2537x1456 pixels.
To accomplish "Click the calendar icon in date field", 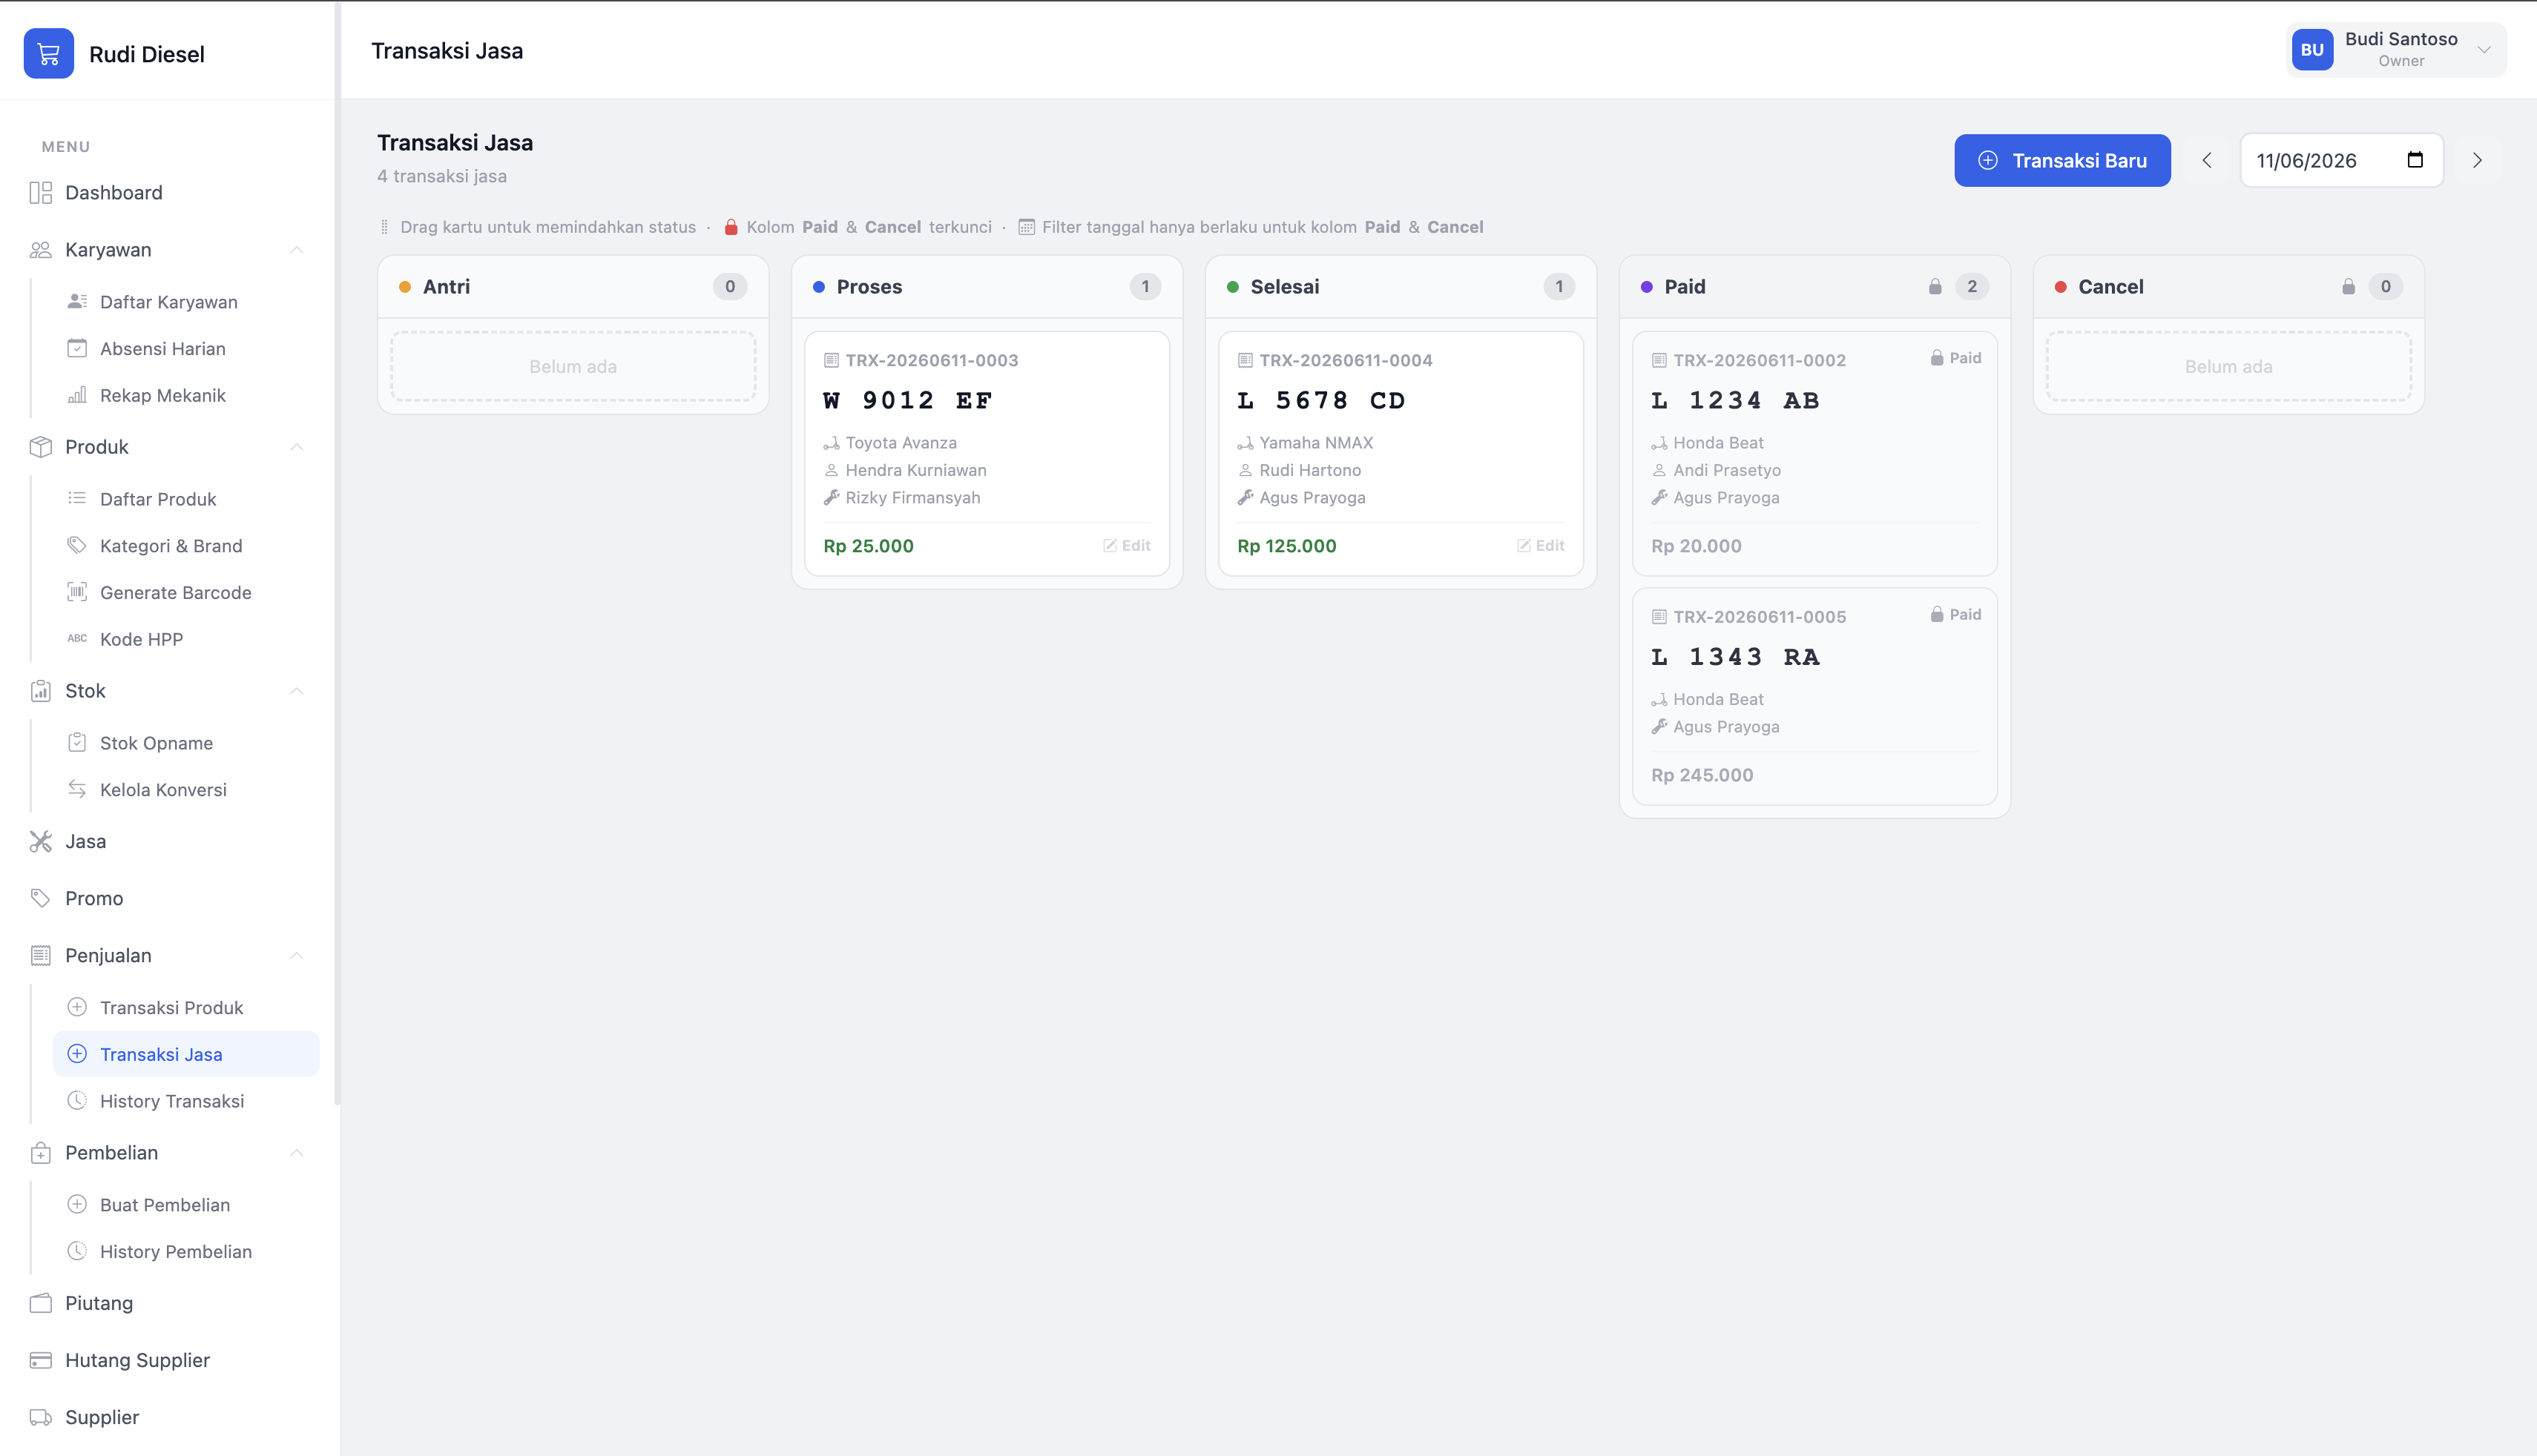I will coord(2414,160).
